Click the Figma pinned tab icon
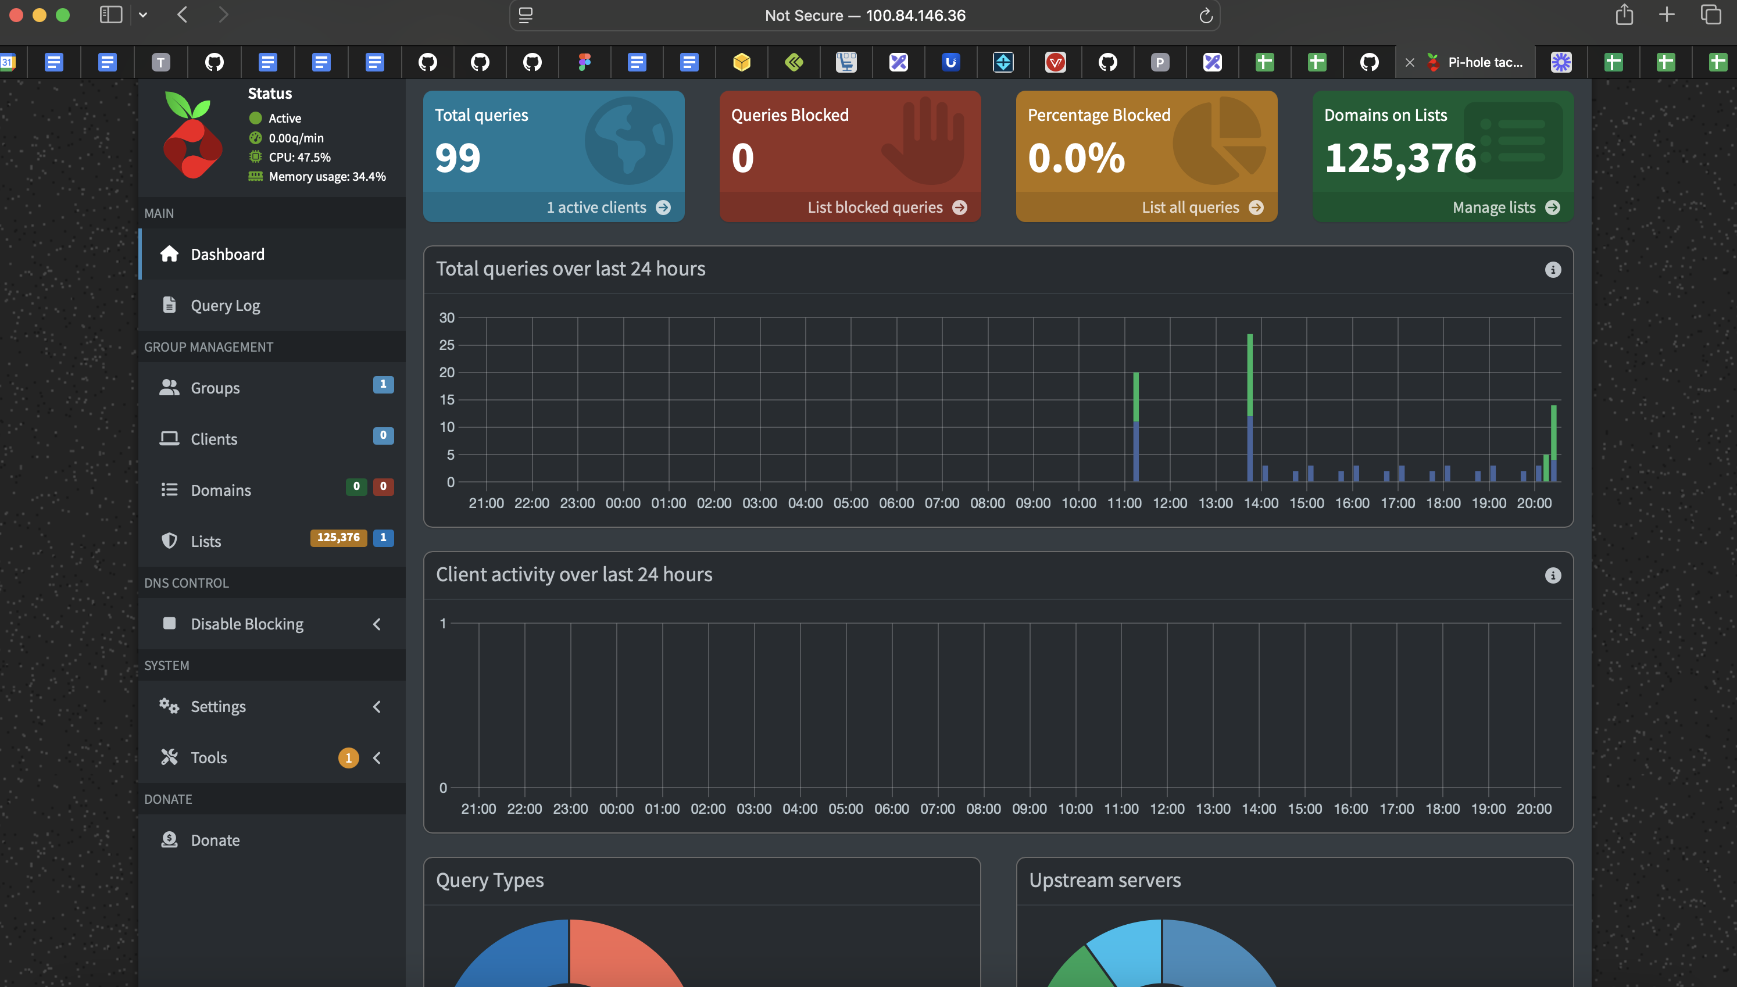This screenshot has width=1737, height=987. point(585,62)
